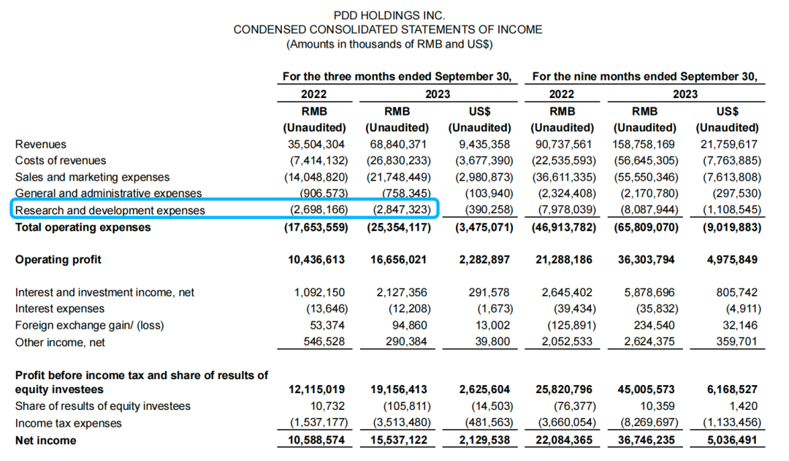
Task: Click the highlighted Research and development expenses row
Action: click(225, 209)
